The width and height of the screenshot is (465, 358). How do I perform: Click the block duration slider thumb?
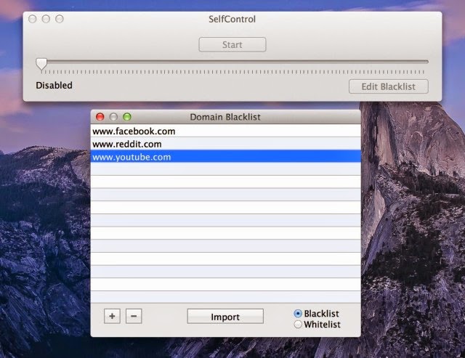(x=41, y=64)
